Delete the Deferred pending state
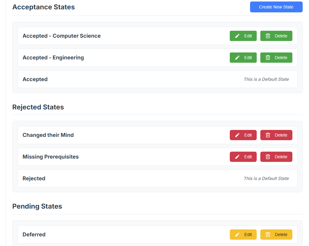 [276, 234]
